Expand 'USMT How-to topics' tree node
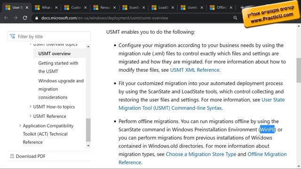301x169 pixels. [30, 107]
